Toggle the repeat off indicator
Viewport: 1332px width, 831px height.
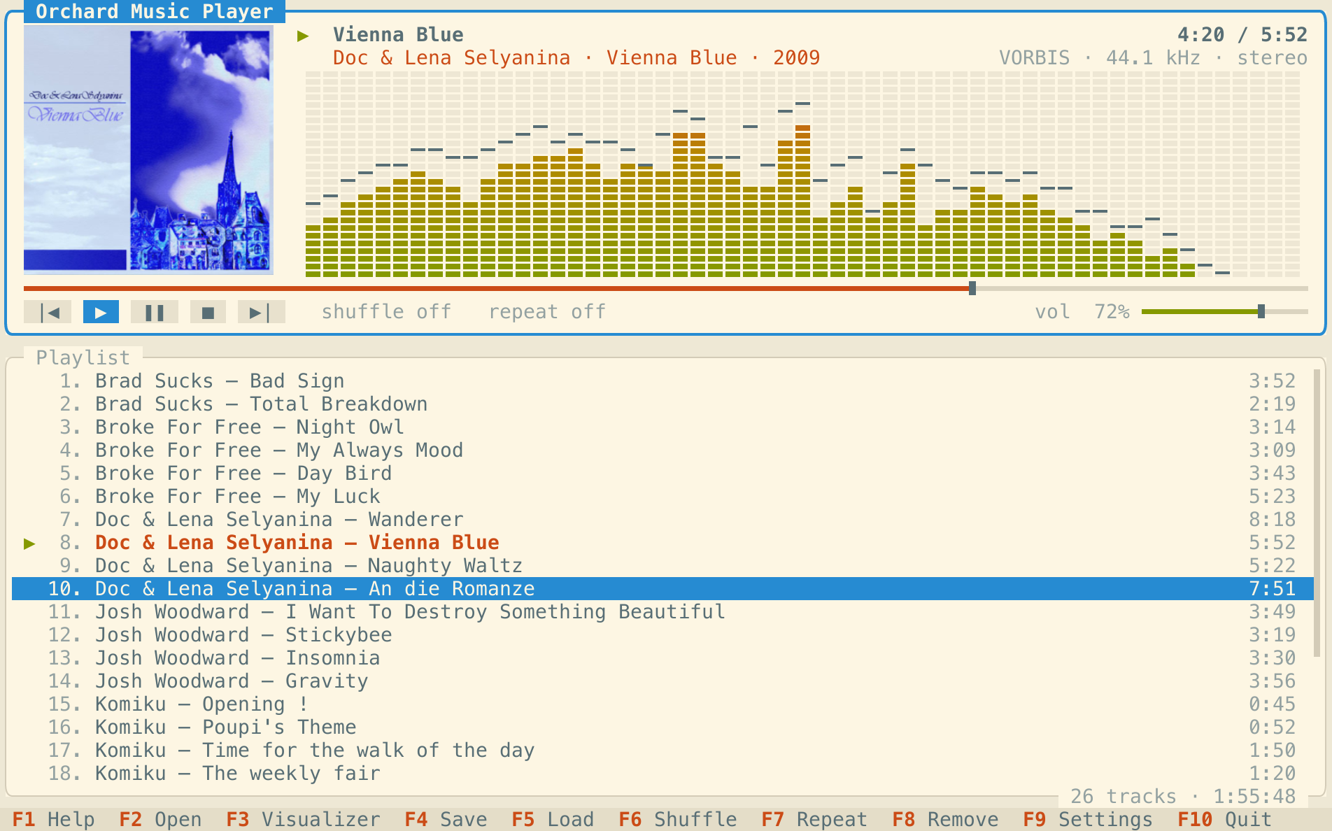(547, 312)
